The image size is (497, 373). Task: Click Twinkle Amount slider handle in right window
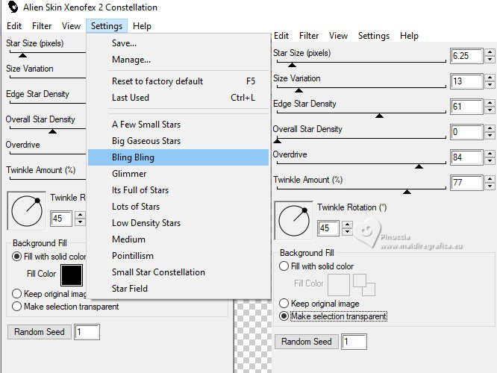pos(407,192)
